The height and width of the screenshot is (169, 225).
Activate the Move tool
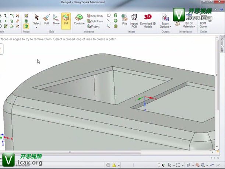[x=56, y=19]
